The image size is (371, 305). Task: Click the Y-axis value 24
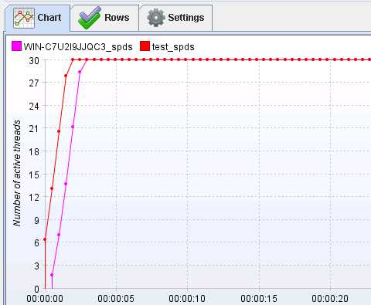tap(34, 106)
